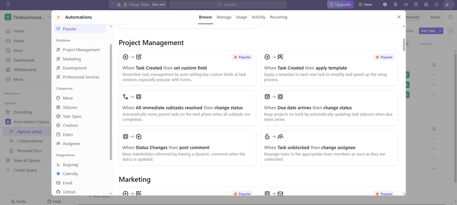Open the Add Task dropdown arrow

click(440, 31)
